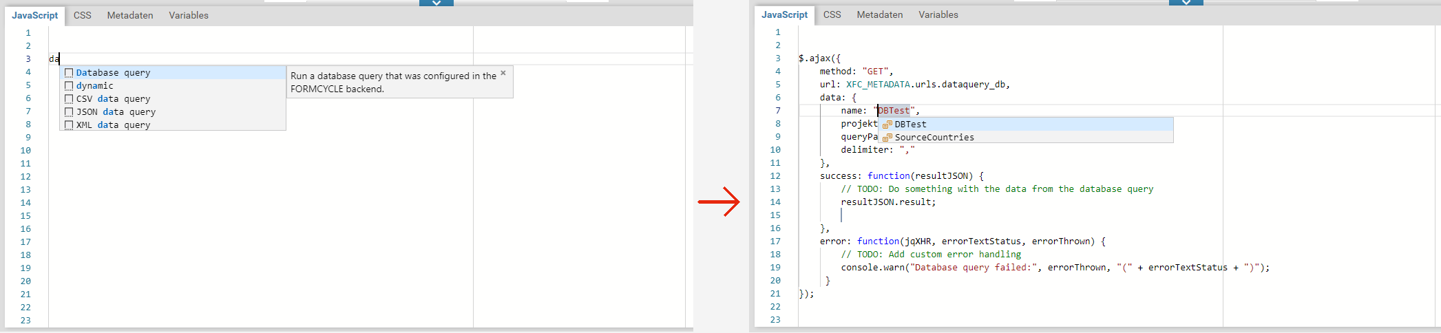The image size is (1441, 333).
Task: Open the Metadaten tab in left editor
Action: (130, 15)
